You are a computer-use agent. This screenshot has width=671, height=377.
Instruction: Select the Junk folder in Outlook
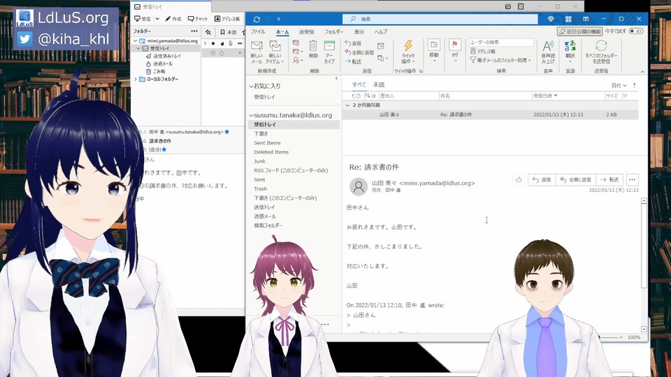pos(259,161)
